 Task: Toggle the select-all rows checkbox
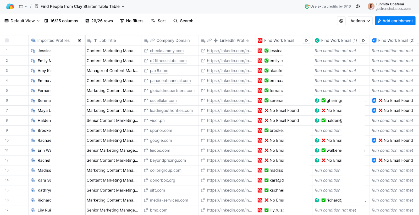7,41
